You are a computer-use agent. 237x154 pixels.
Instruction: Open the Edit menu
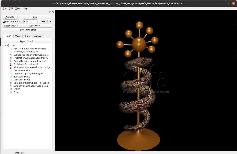pos(11,8)
